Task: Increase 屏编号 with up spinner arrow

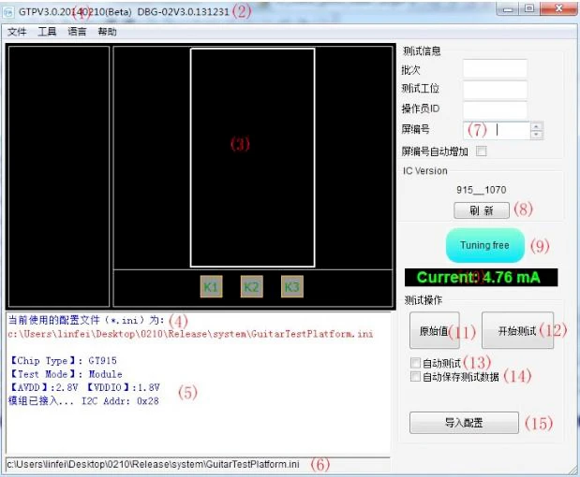Action: [537, 126]
